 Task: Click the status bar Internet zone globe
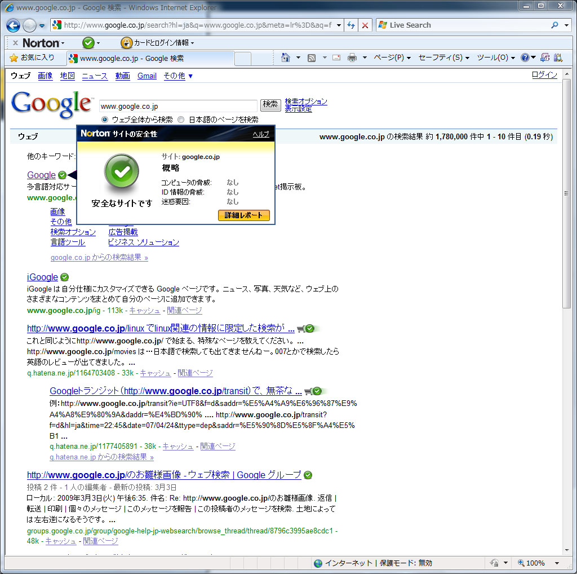[318, 563]
